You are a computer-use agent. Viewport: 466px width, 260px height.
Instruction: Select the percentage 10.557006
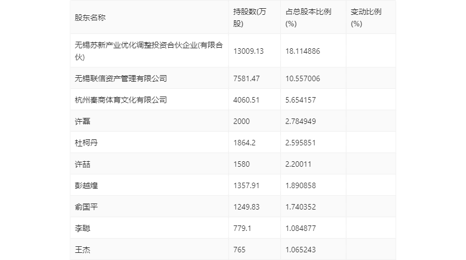pyautogui.click(x=303, y=78)
